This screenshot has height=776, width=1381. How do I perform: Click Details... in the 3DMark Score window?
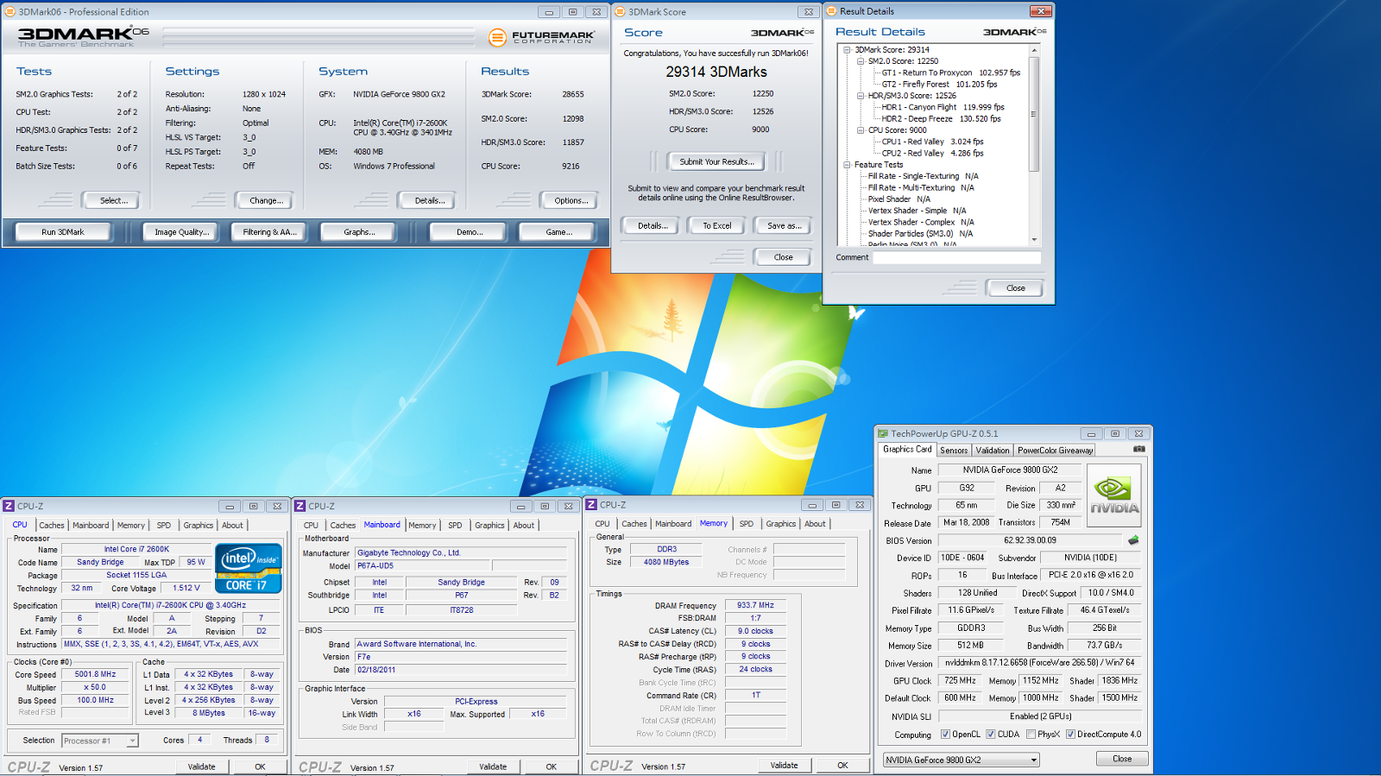(653, 225)
